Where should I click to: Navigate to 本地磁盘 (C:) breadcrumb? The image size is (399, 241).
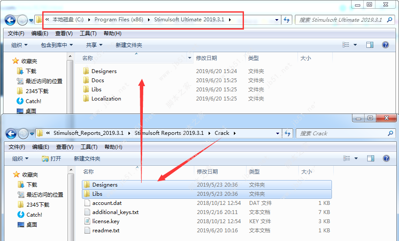tap(68, 20)
